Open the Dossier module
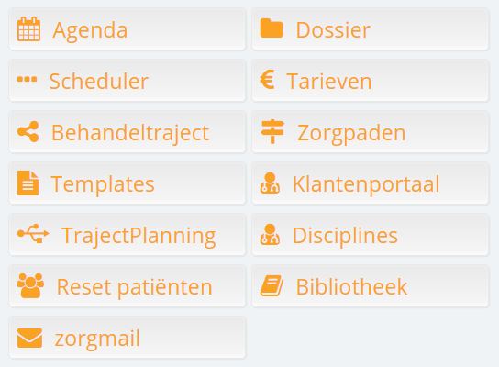This screenshot has height=367, width=499. pyautogui.click(x=370, y=29)
